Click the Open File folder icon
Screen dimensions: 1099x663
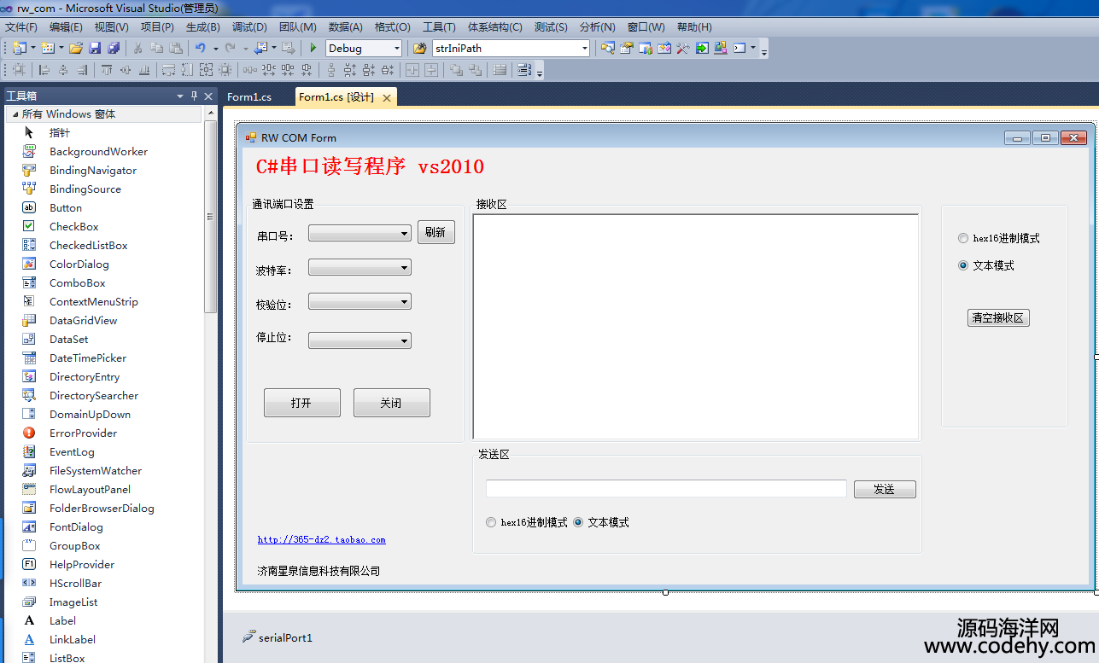click(x=76, y=49)
